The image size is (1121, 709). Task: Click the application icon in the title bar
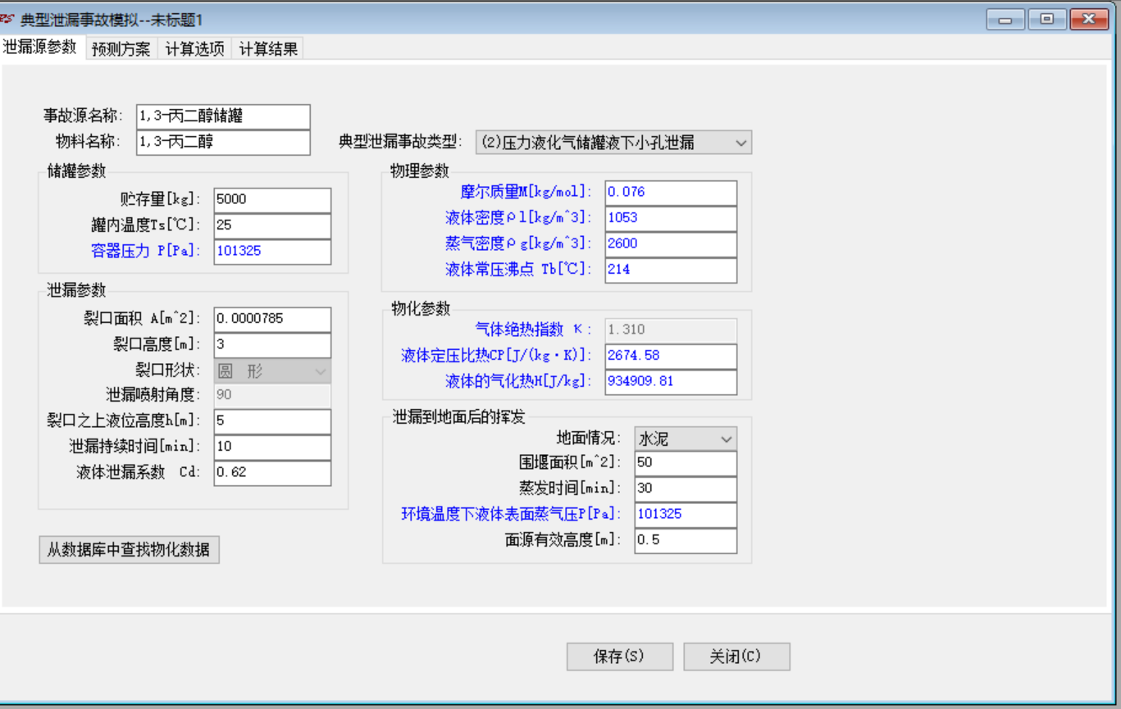pos(7,19)
